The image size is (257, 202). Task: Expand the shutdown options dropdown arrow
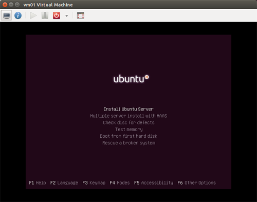[x=67, y=16]
